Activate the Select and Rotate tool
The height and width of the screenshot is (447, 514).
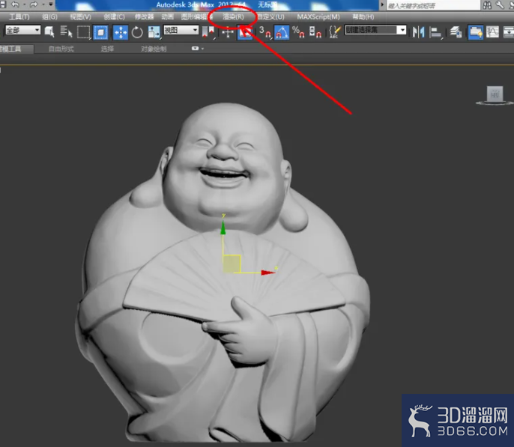point(137,32)
